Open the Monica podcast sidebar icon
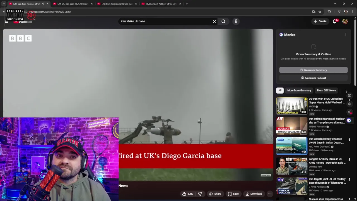The width and height of the screenshot is (357, 201). click(349, 104)
